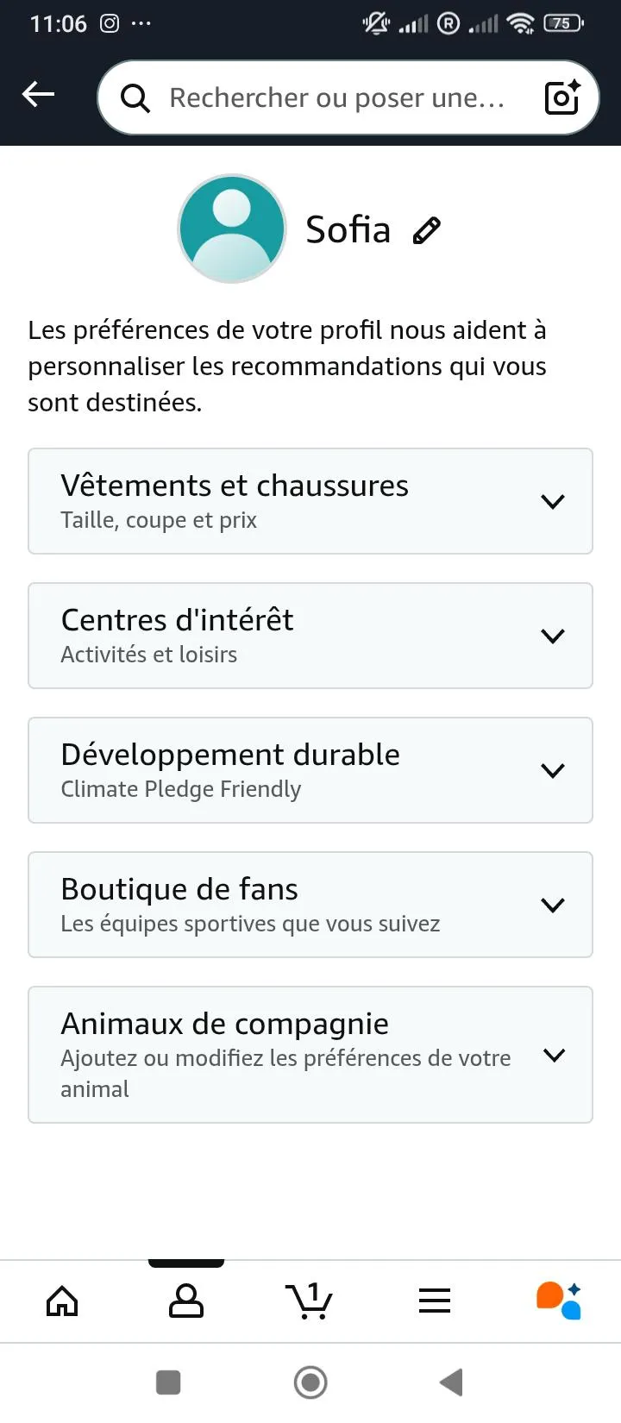621x1423 pixels.
Task: Open the profile tab icon
Action: pyautogui.click(x=186, y=1301)
